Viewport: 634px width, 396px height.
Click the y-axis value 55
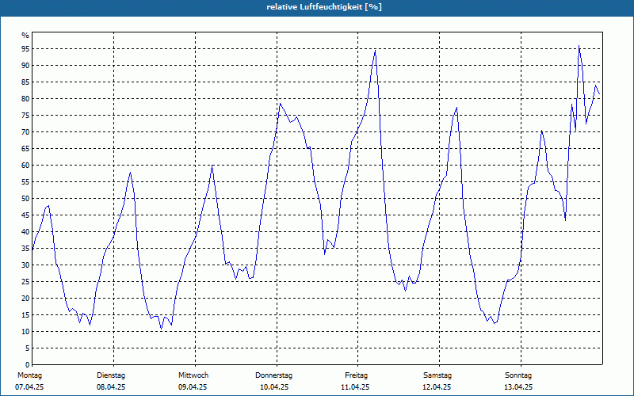[25, 182]
